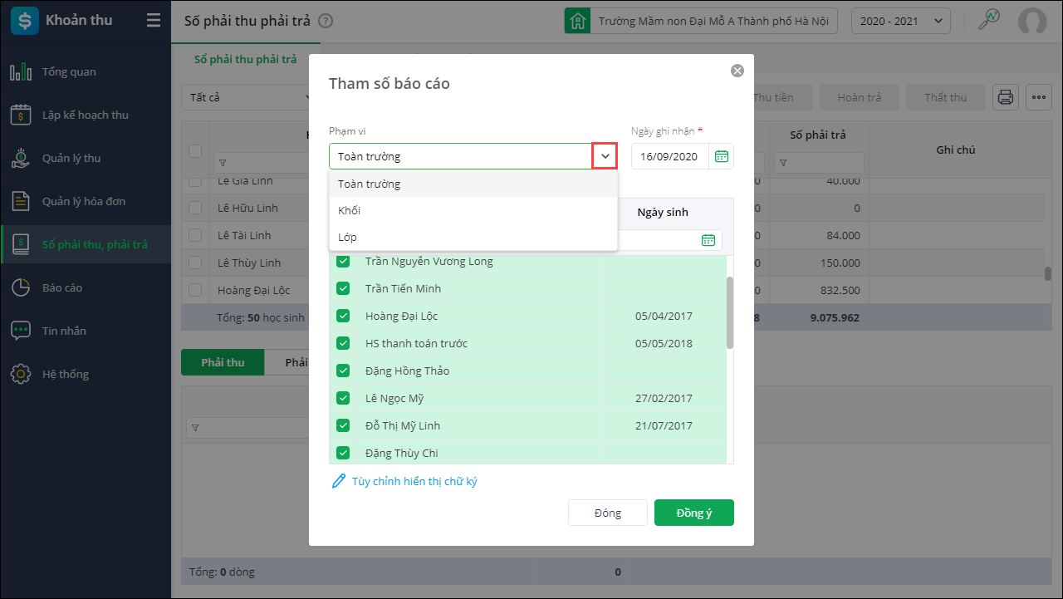Viewport: 1063px width, 599px height.
Task: Click the hamburger menu icon beside Khoản thu
Action: pyautogui.click(x=154, y=21)
